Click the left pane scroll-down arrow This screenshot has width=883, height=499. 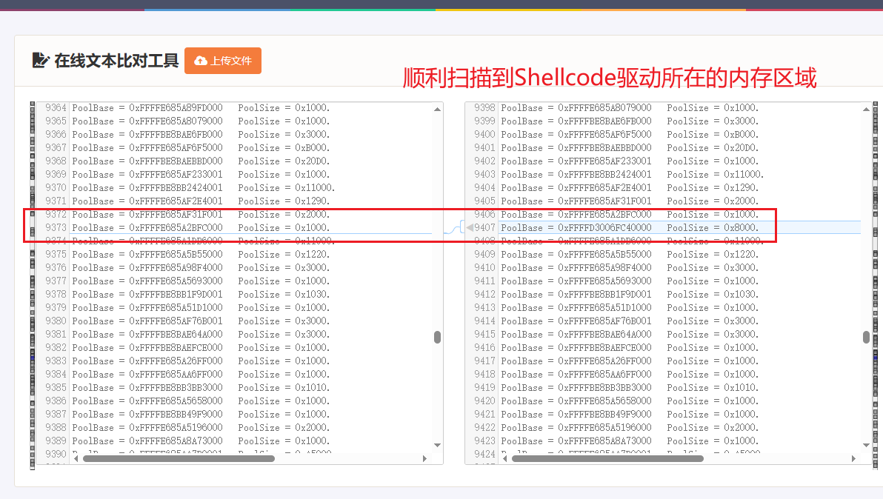[x=438, y=445]
